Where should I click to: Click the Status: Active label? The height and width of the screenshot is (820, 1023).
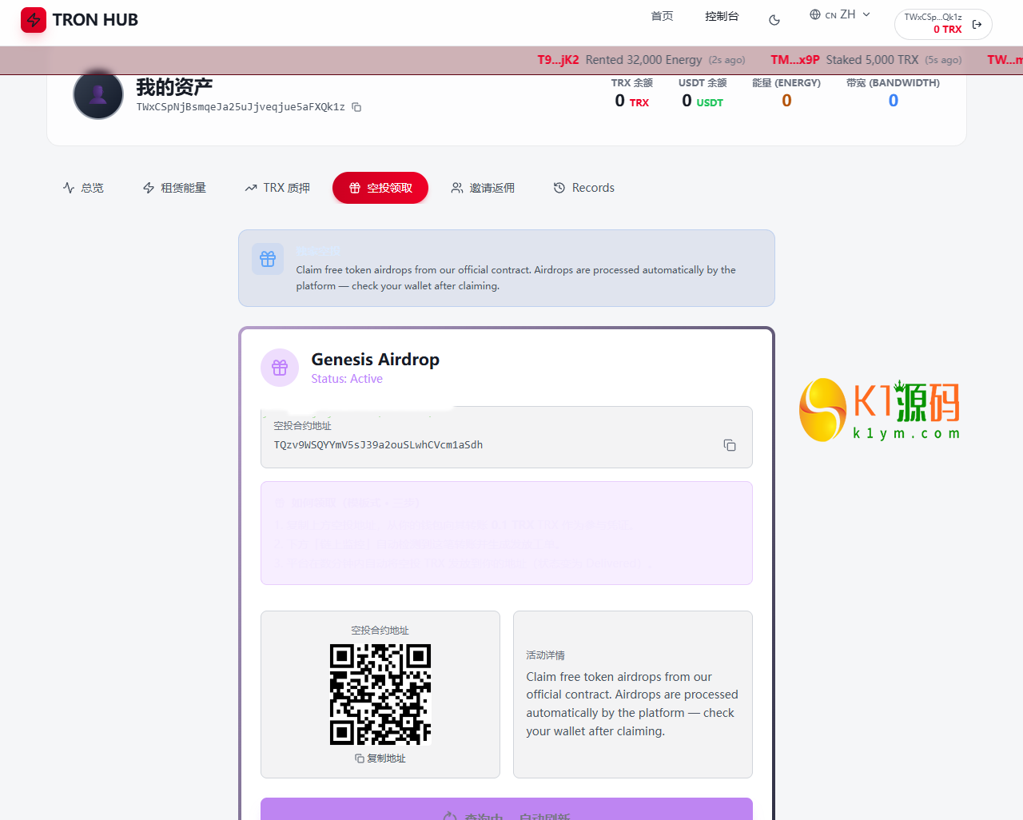click(x=347, y=379)
